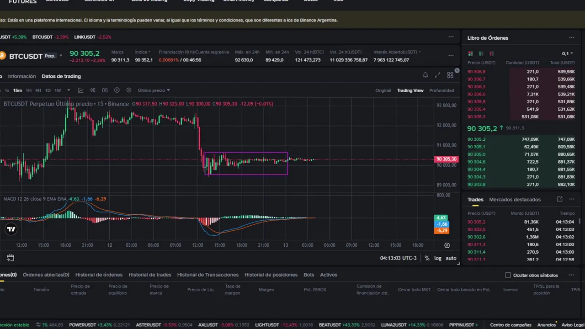The image size is (585, 329).
Task: Open Mercados destacados tab
Action: coord(515,200)
